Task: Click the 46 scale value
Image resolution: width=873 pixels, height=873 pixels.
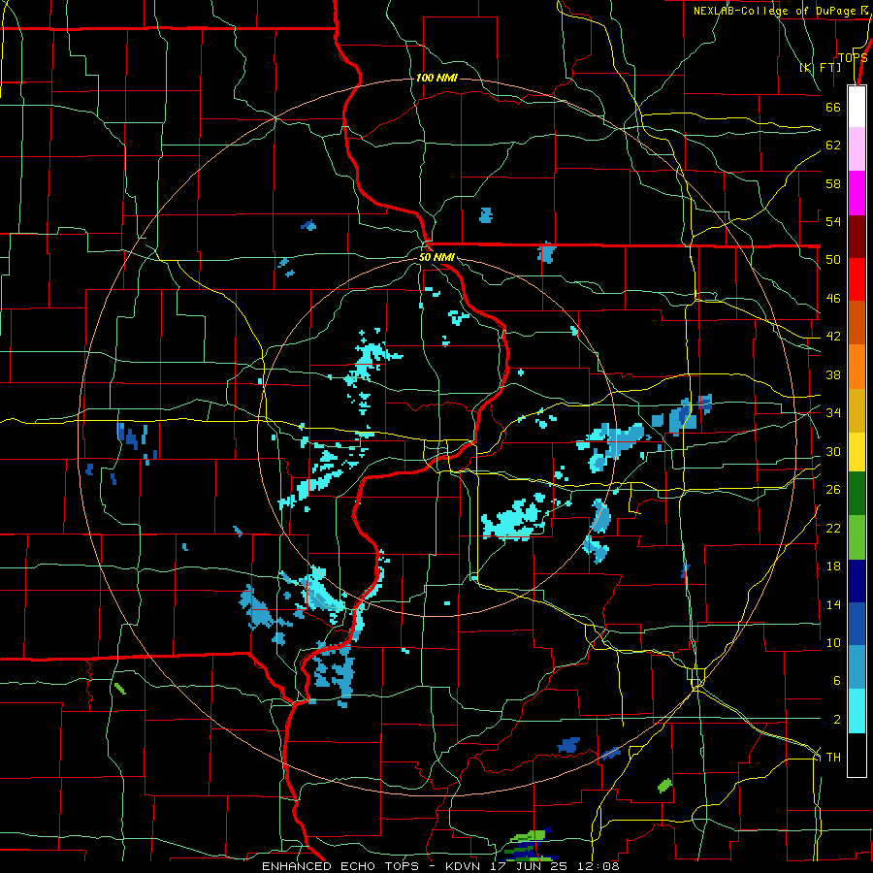Action: (x=833, y=299)
